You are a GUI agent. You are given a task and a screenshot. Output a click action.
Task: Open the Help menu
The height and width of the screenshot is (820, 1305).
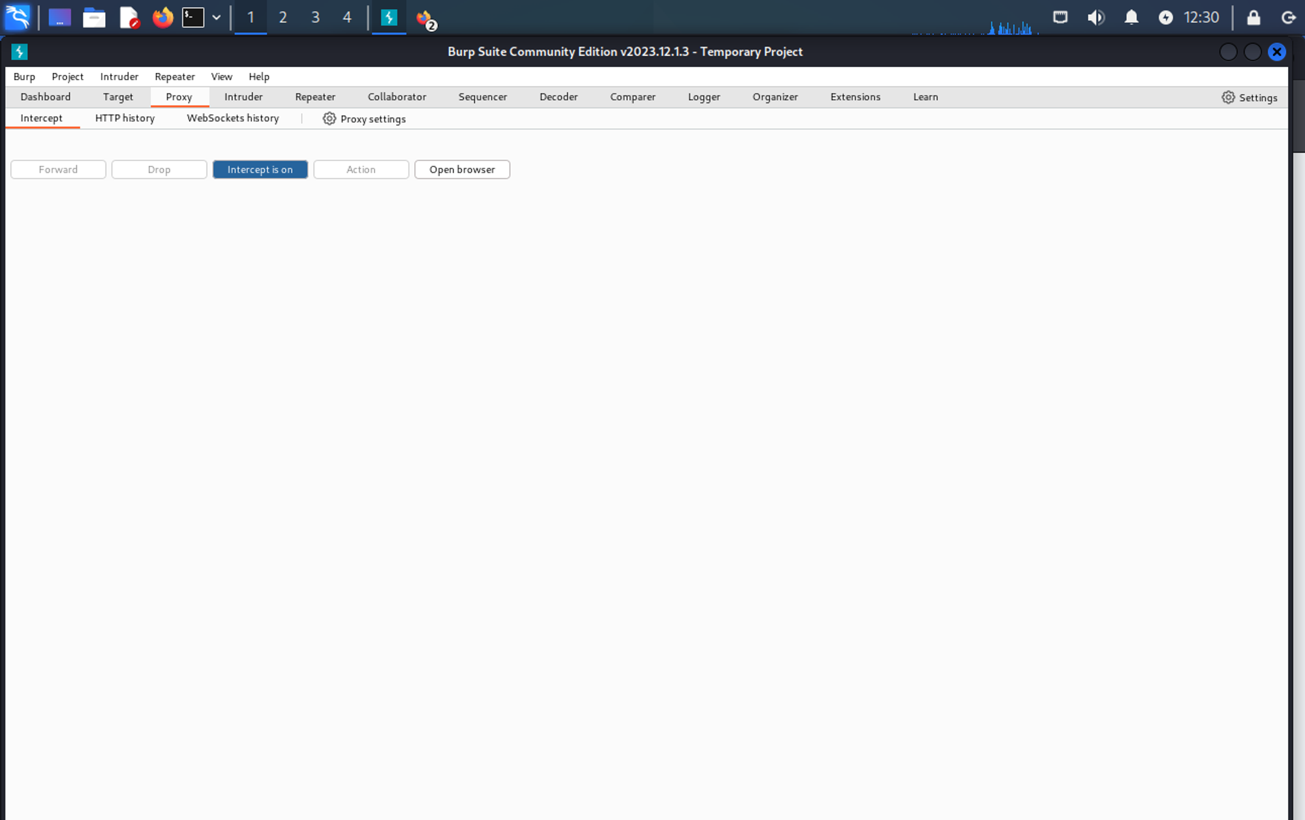259,76
